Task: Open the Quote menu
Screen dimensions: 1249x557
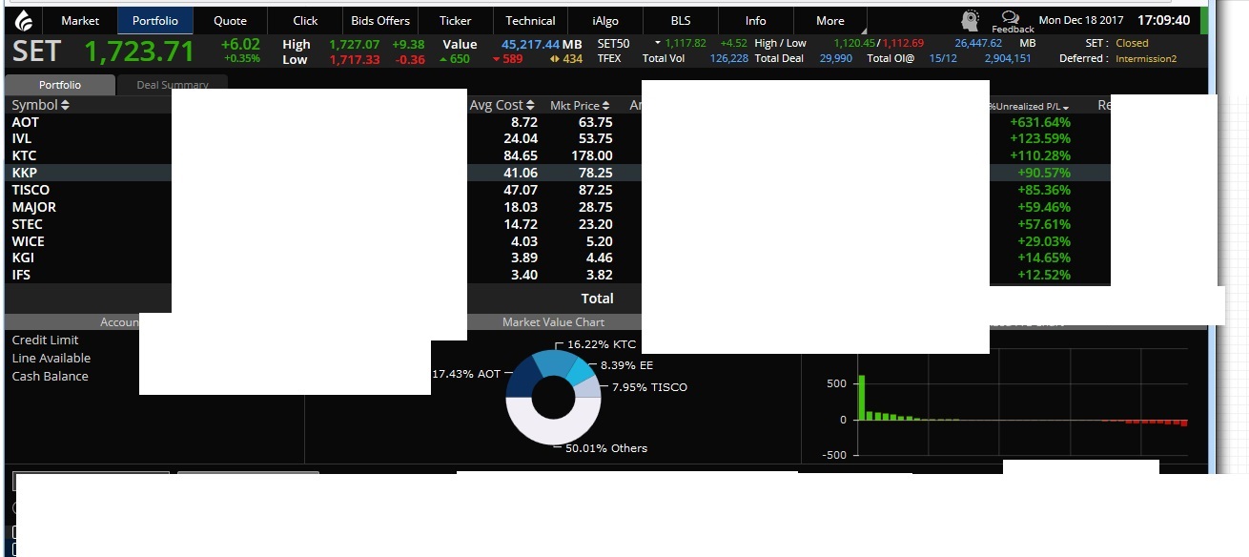Action: pyautogui.click(x=230, y=20)
